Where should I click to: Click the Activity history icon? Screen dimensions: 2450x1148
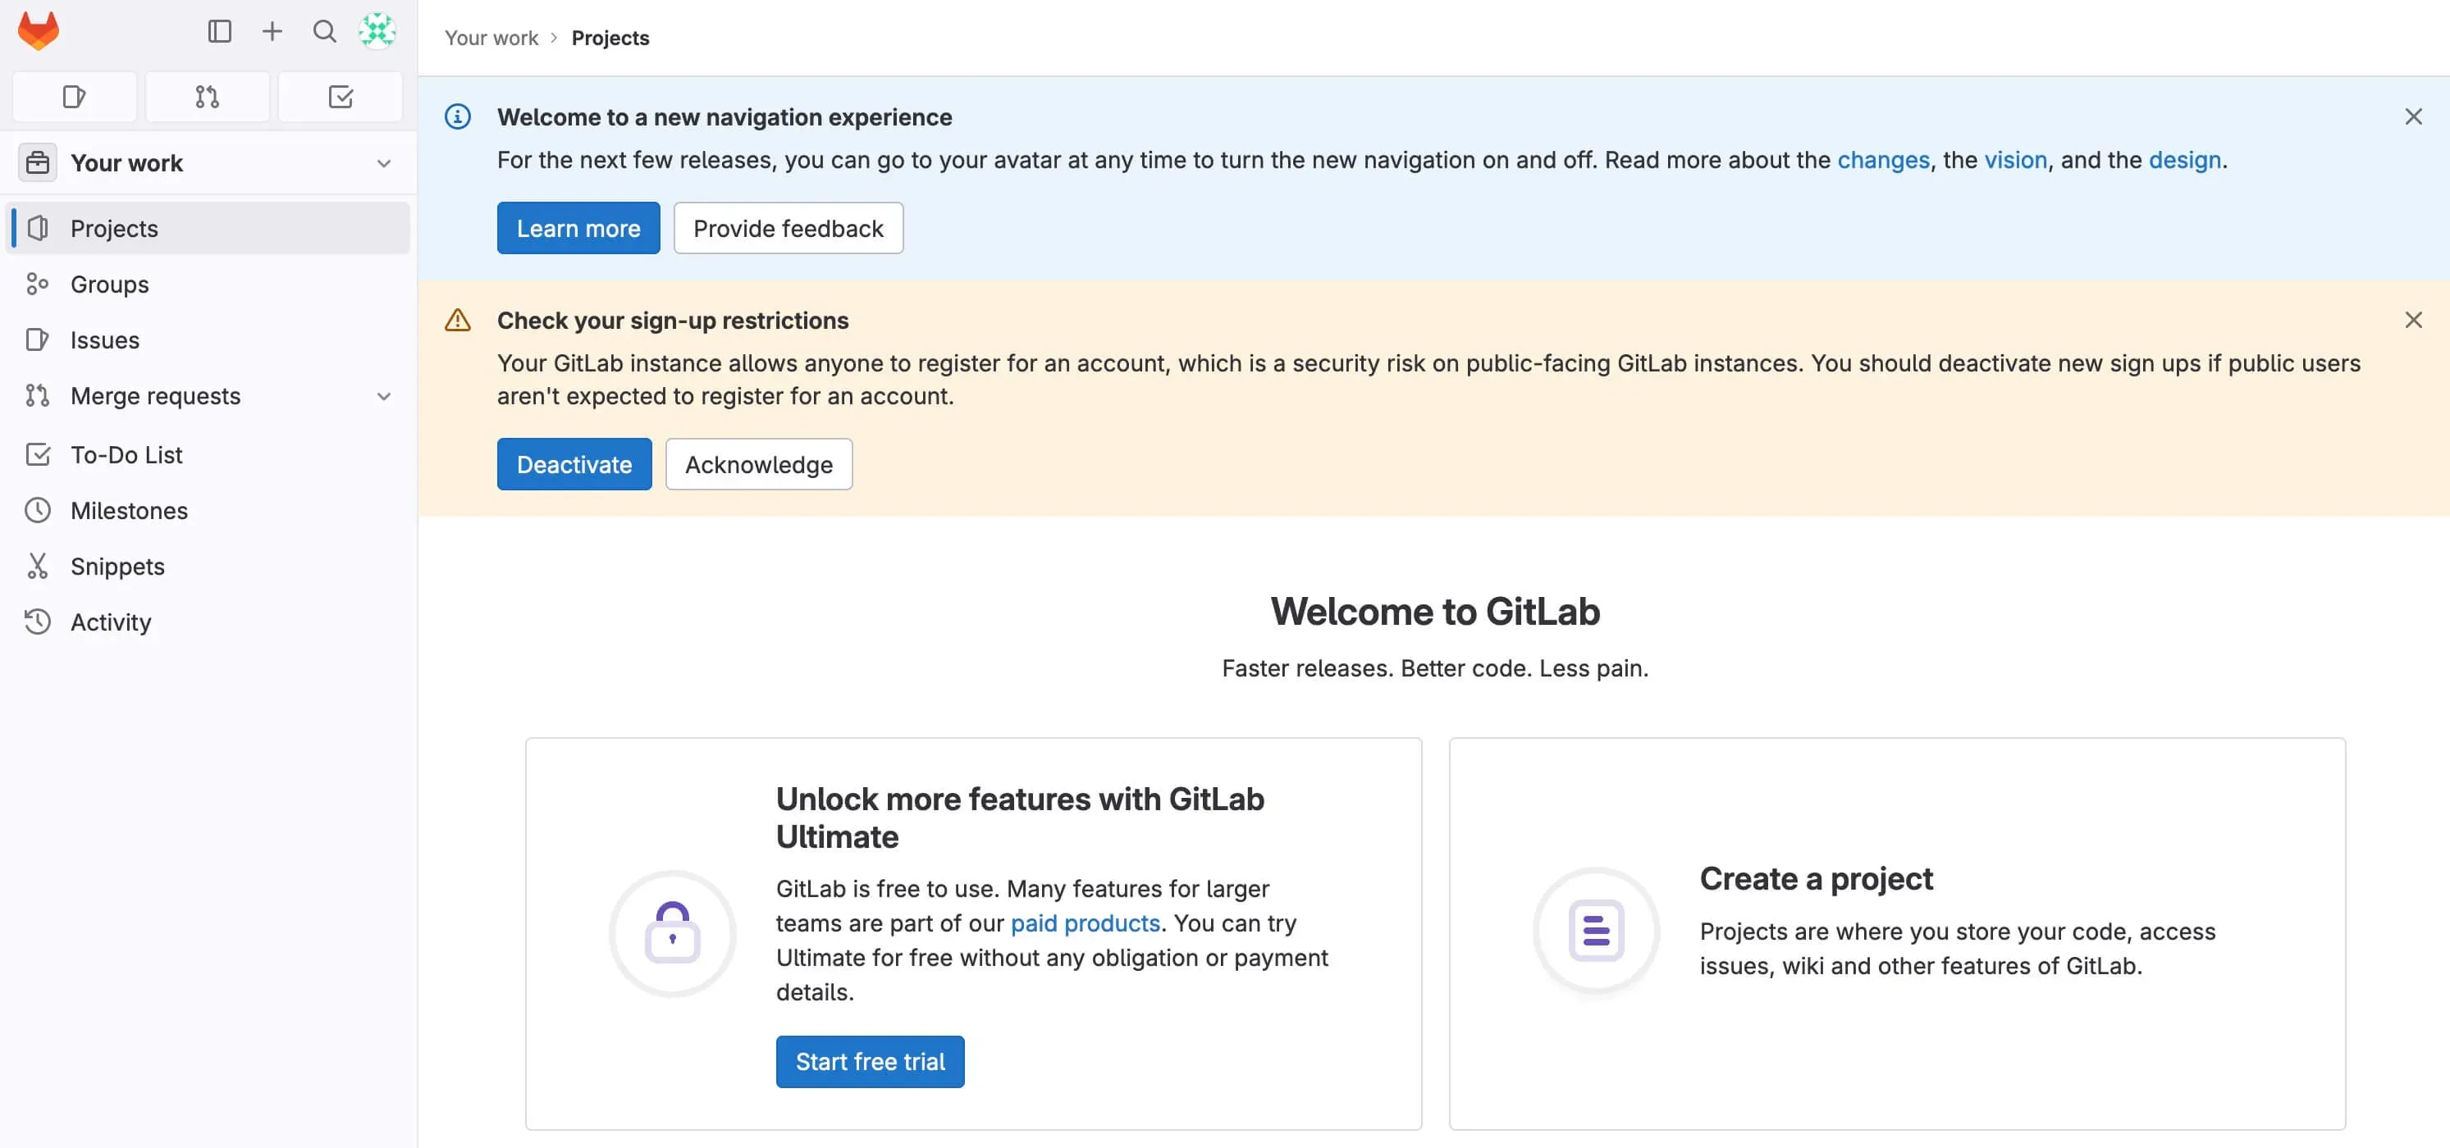tap(37, 622)
